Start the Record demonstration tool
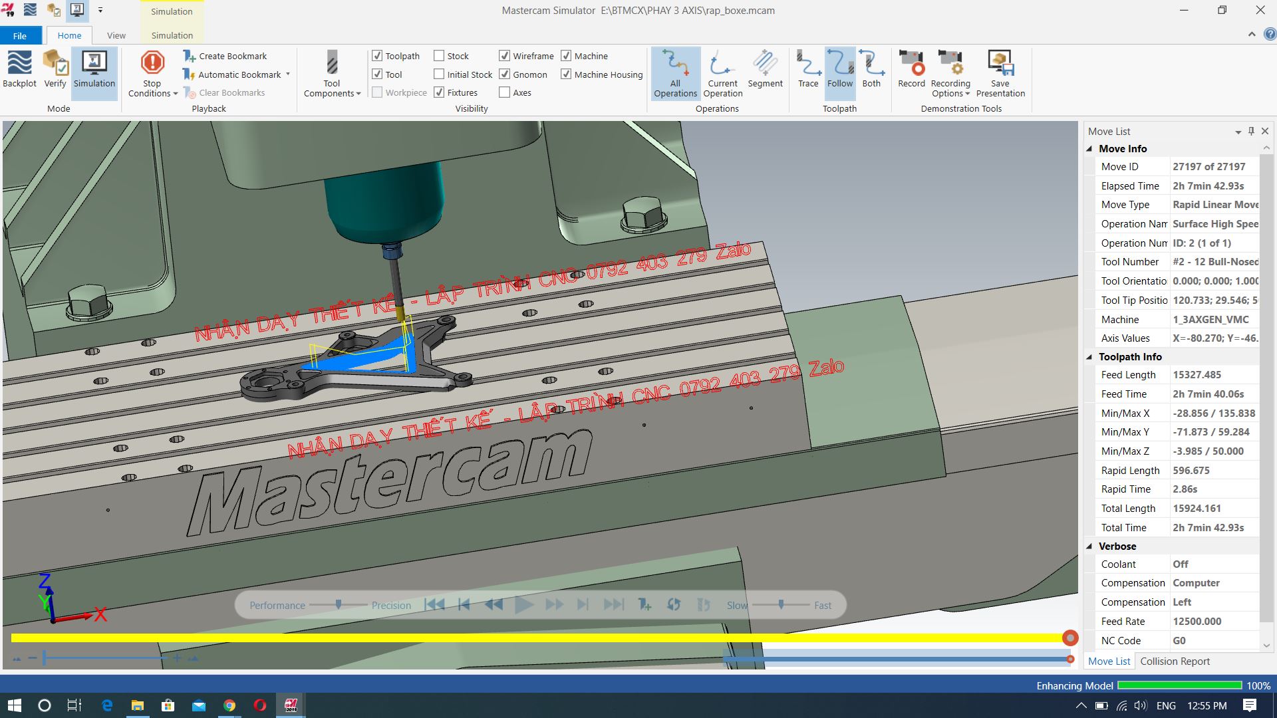This screenshot has width=1277, height=718. (911, 68)
